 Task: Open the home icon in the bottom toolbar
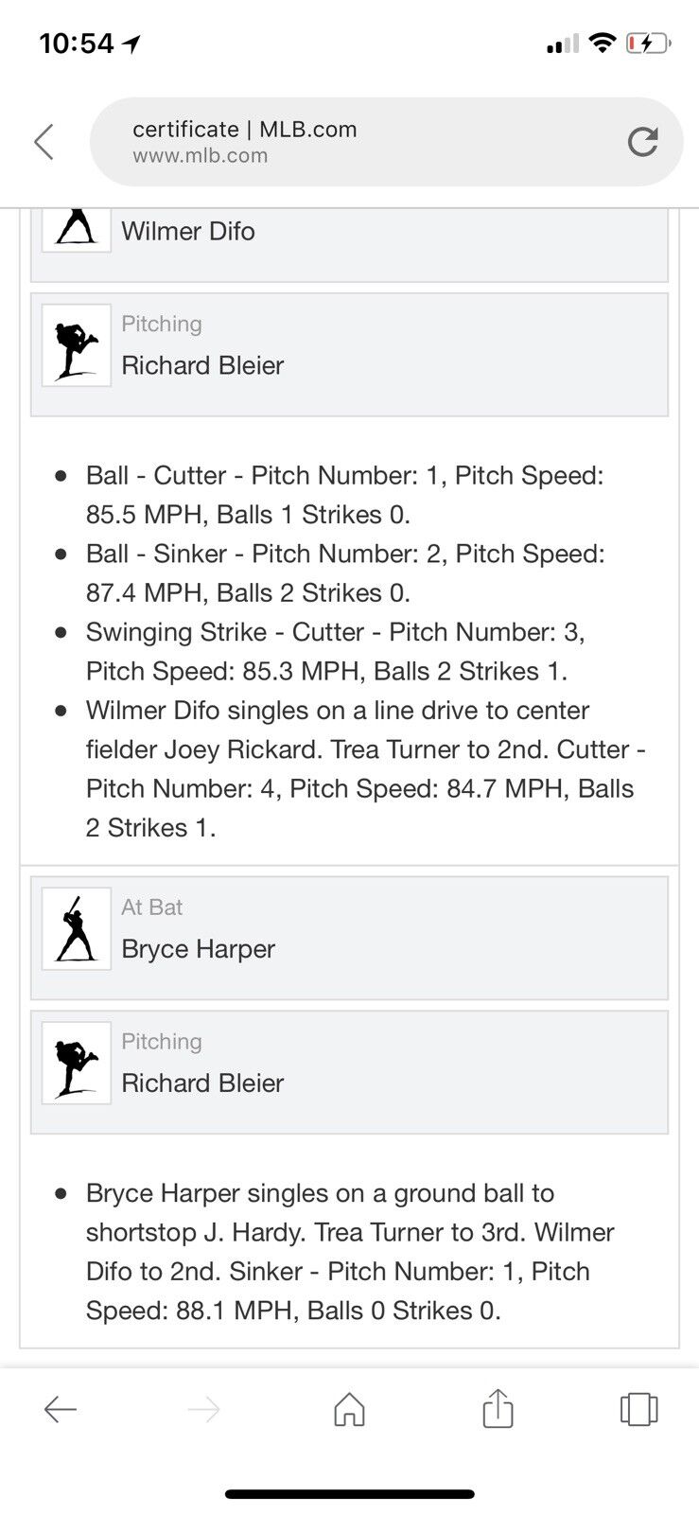click(x=349, y=1409)
